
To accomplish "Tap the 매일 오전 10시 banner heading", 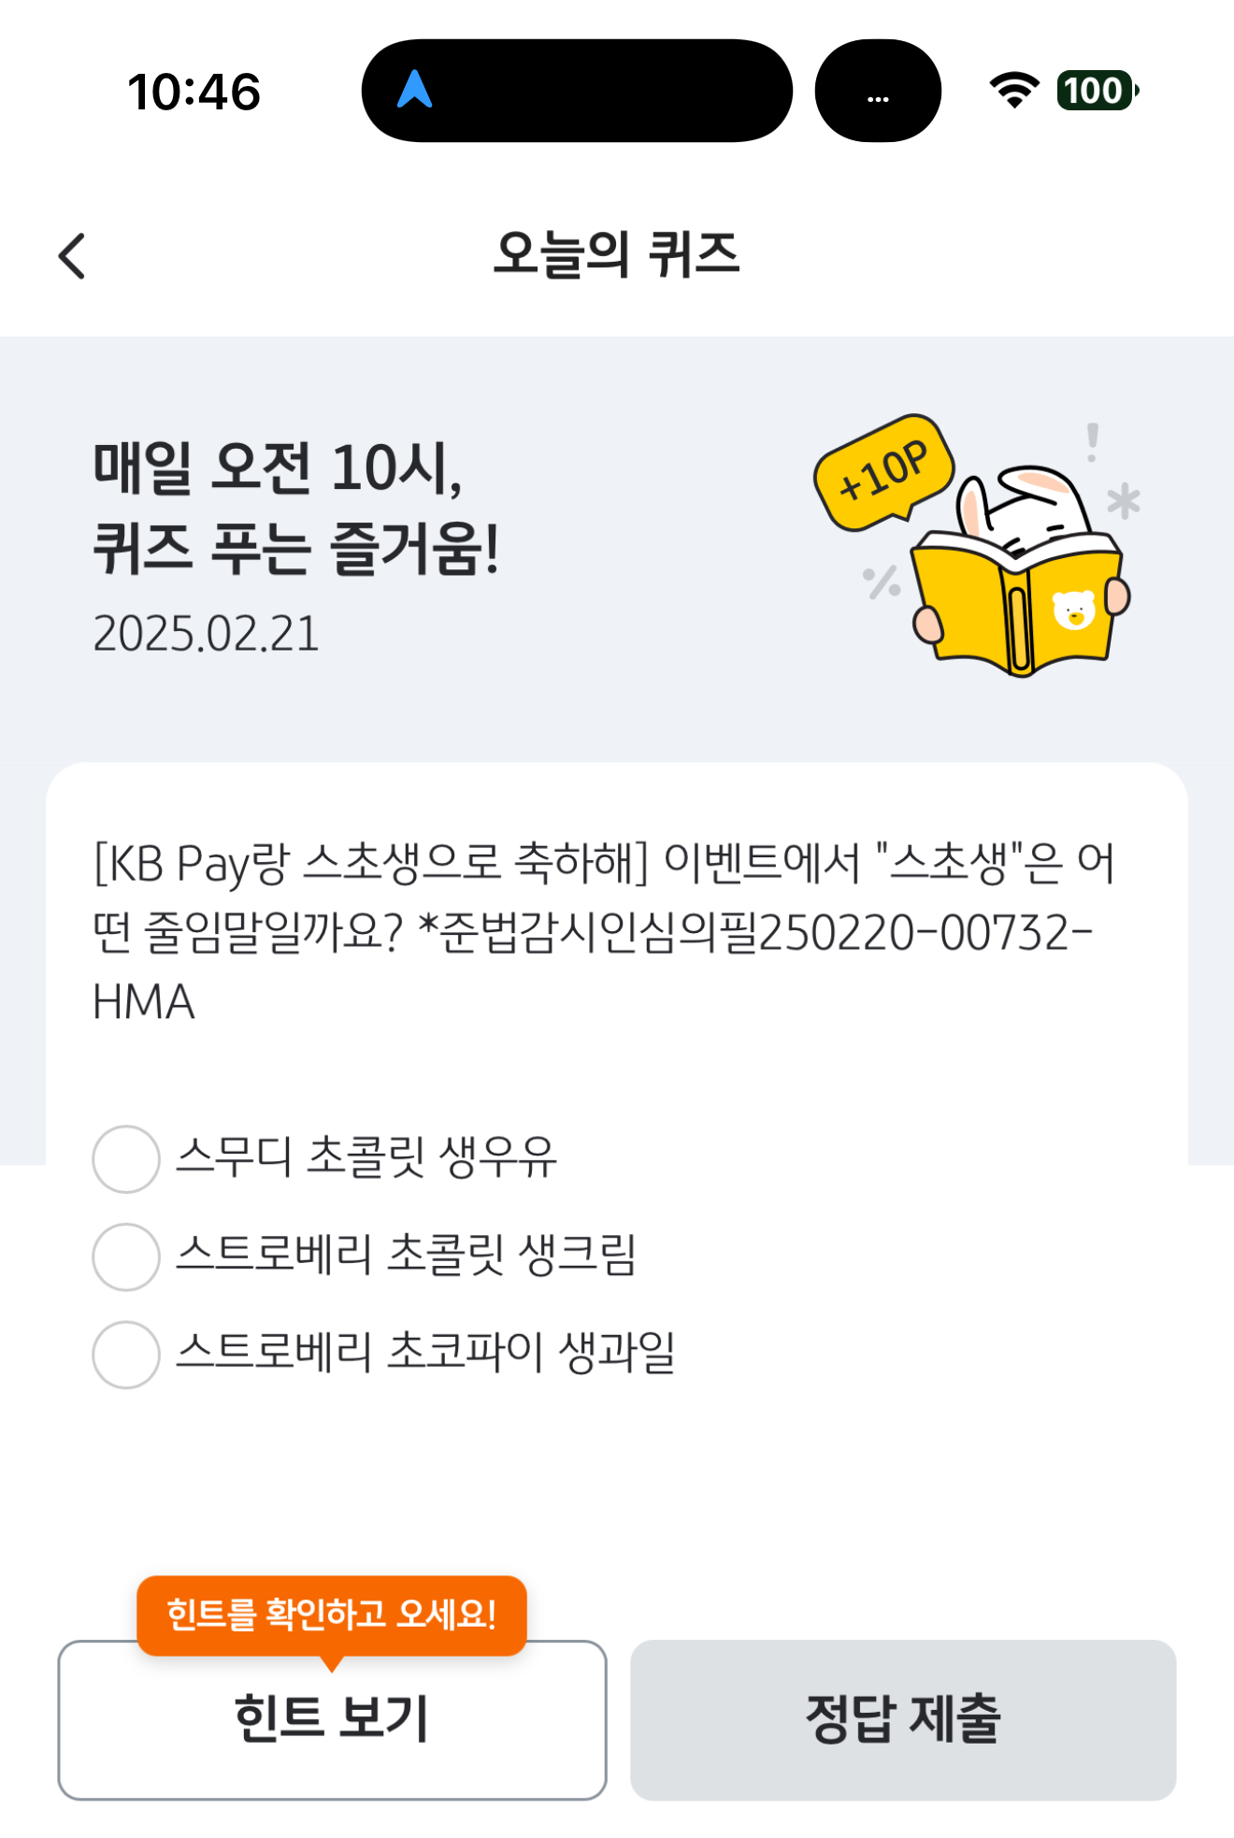I will 295,507.
